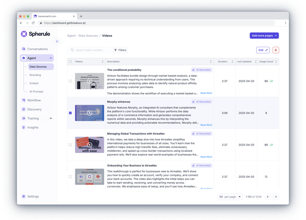Click AI Generated badge on Murphy enhances row
This screenshot has height=220, width=306.
201,102
